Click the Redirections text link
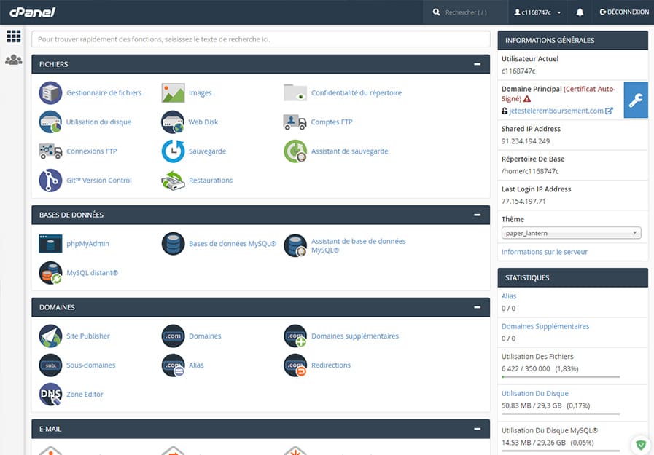Viewport: 654px width, 455px height. [331, 365]
